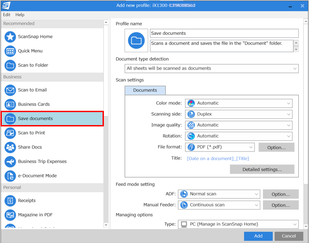Image resolution: width=309 pixels, height=243 pixels.
Task: Click the PDF file format icon
Action: pos(191,147)
